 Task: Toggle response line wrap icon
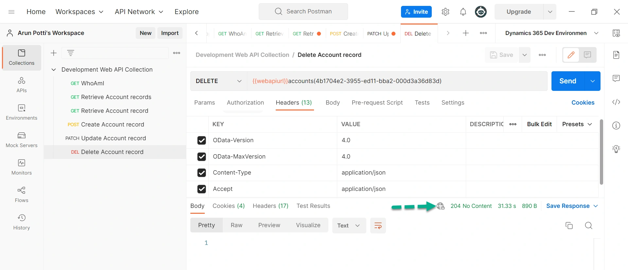(x=378, y=226)
